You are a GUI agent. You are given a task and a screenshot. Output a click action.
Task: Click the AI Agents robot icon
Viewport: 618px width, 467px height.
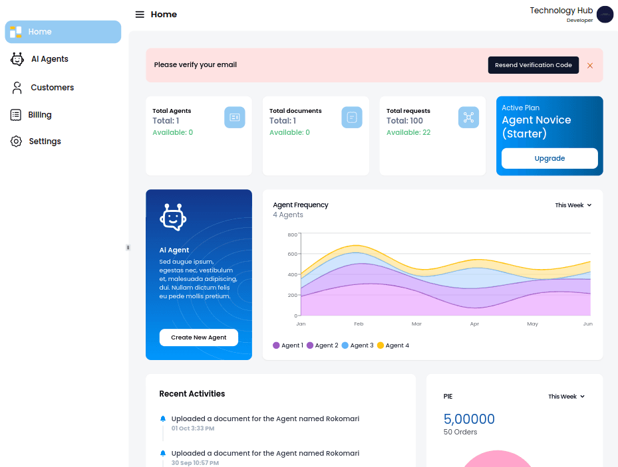tap(17, 59)
